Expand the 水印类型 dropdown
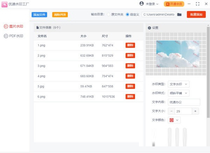This screenshot has height=153, width=210. (x=178, y=84)
